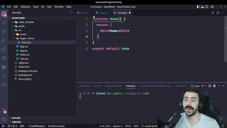Change indentation via Spaces: 4
Image resolution: width=227 pixels, height=128 pixels.
point(117,126)
